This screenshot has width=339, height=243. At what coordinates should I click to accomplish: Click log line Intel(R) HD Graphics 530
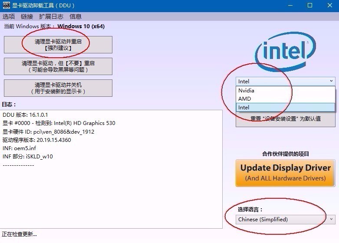tap(59, 123)
